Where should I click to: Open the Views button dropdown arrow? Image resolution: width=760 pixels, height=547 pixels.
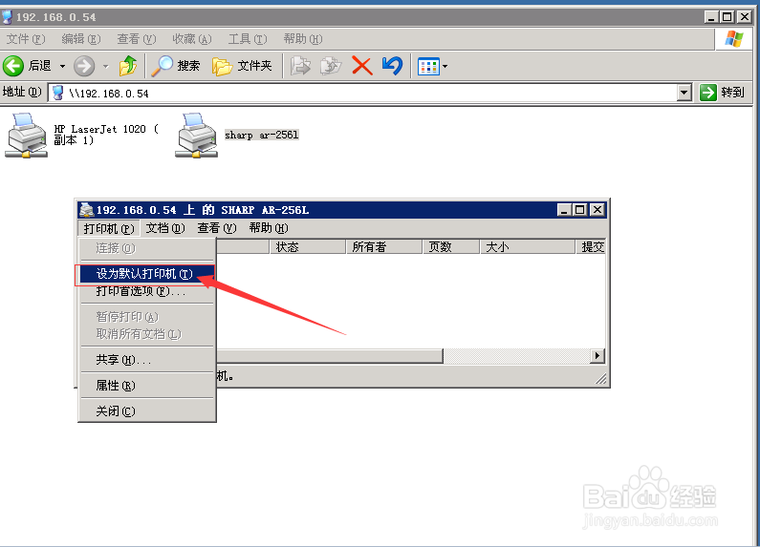pyautogui.click(x=445, y=66)
